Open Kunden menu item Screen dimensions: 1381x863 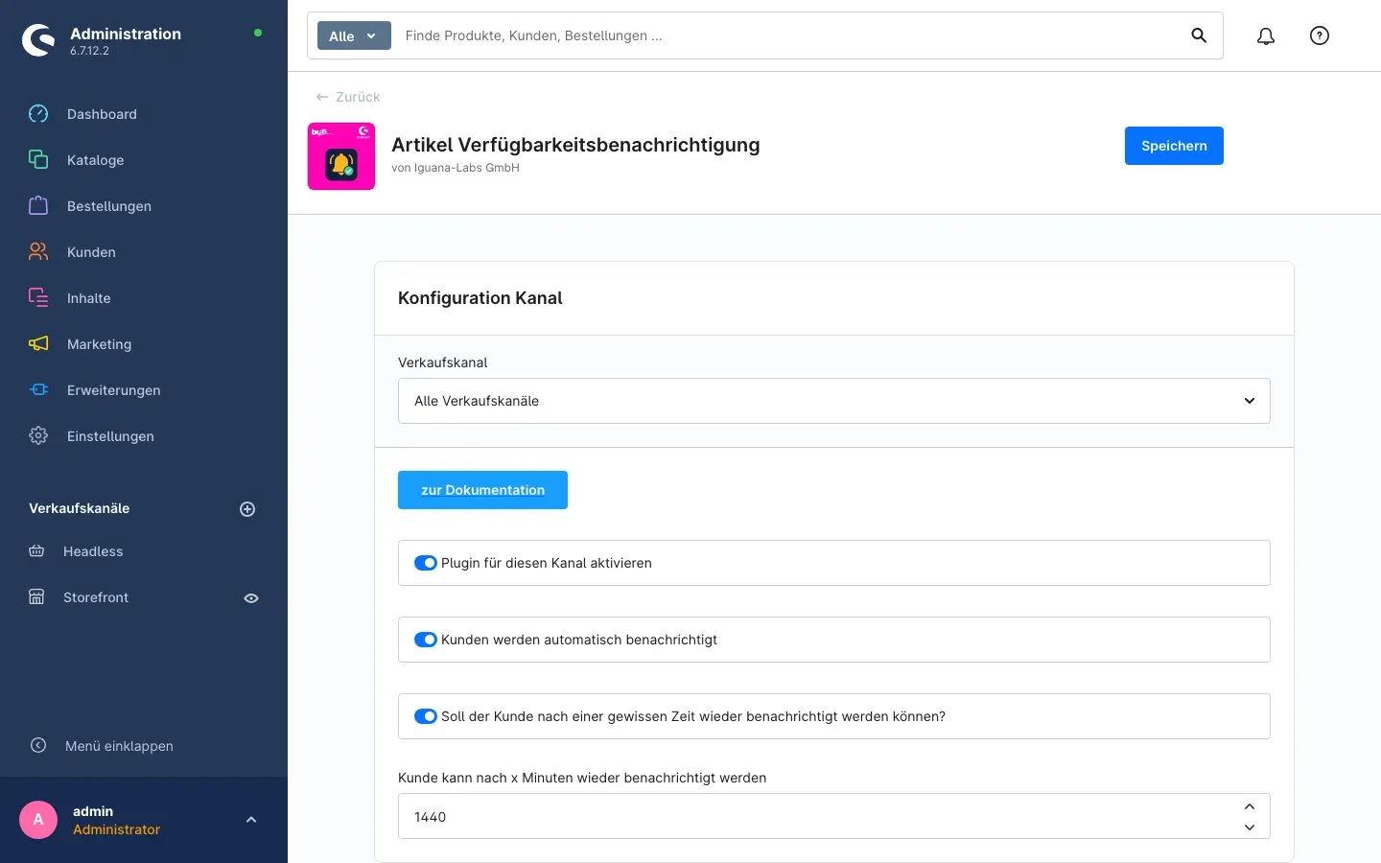(x=91, y=252)
